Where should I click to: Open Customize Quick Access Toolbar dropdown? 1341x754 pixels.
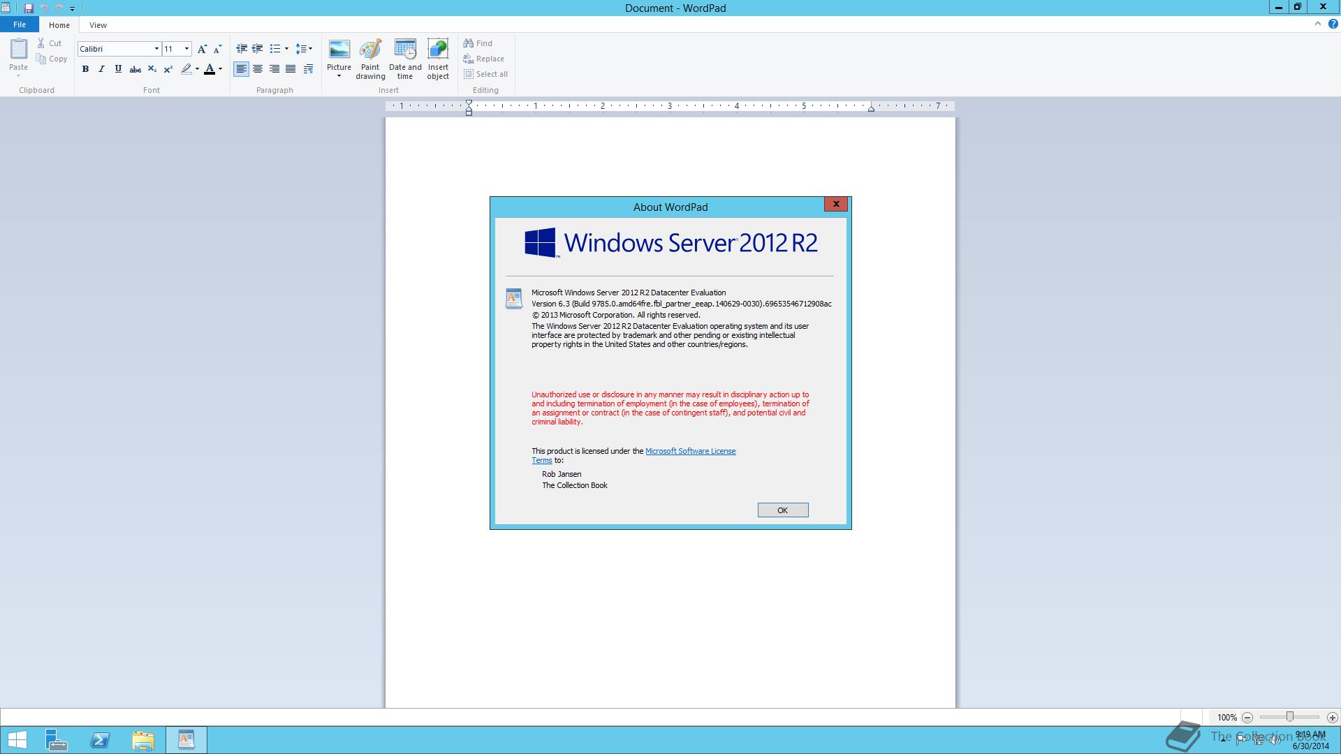(x=72, y=8)
